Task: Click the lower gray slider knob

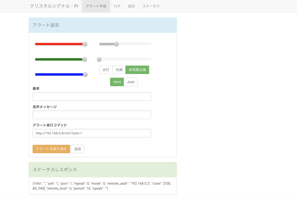Action: [x=99, y=60]
